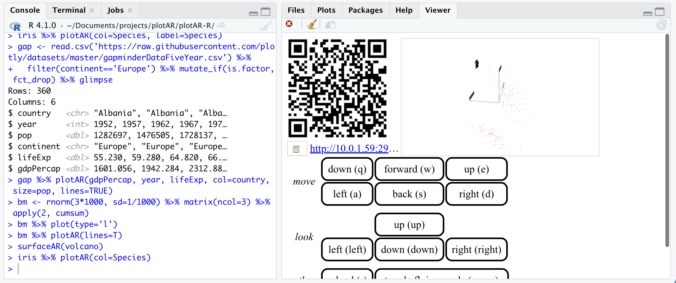Click the 'Rows: 360' output line

[29, 91]
